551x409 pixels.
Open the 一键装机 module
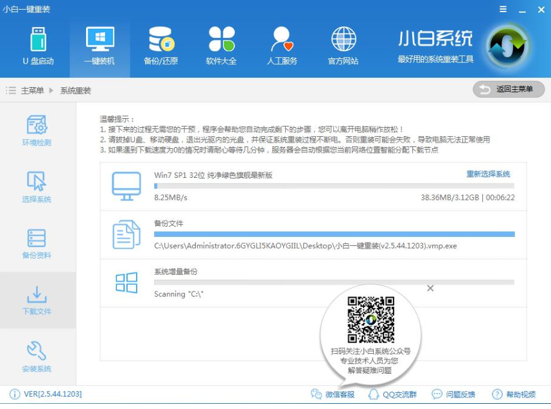tap(100, 45)
